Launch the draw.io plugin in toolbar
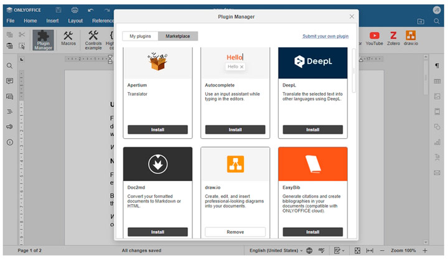This screenshot has width=448, height=259. click(x=411, y=39)
